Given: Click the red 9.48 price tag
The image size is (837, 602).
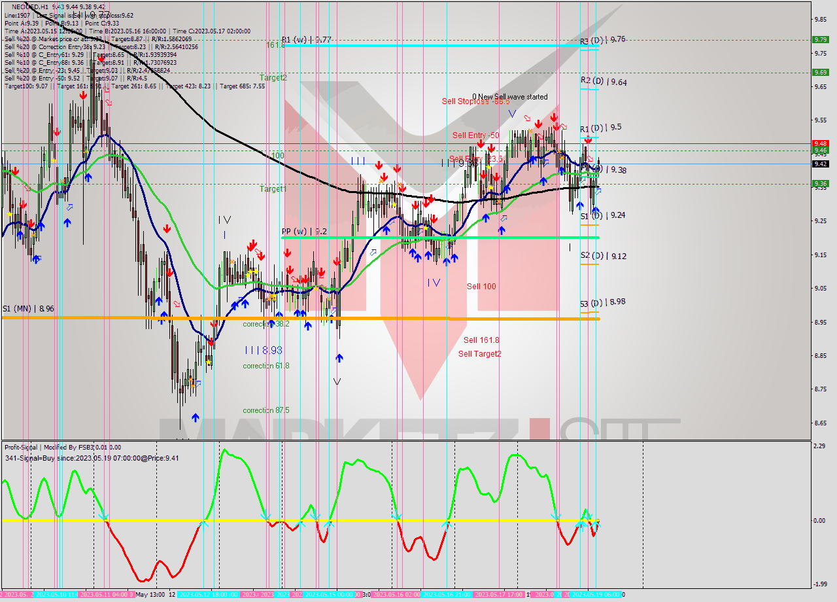Looking at the screenshot, I should click(821, 143).
